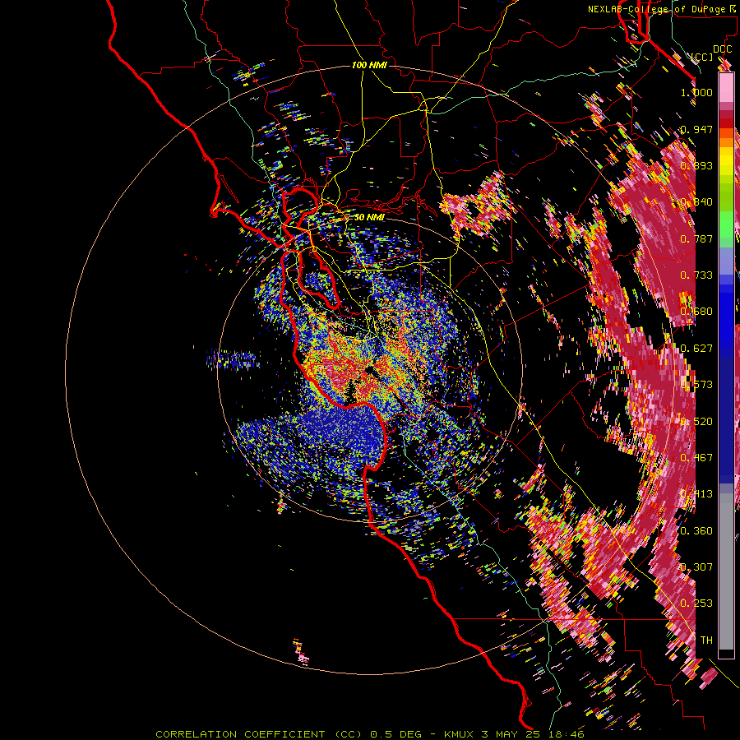This screenshot has height=740, width=740.
Task: Select the 0.680 scale value
Action: tap(696, 312)
